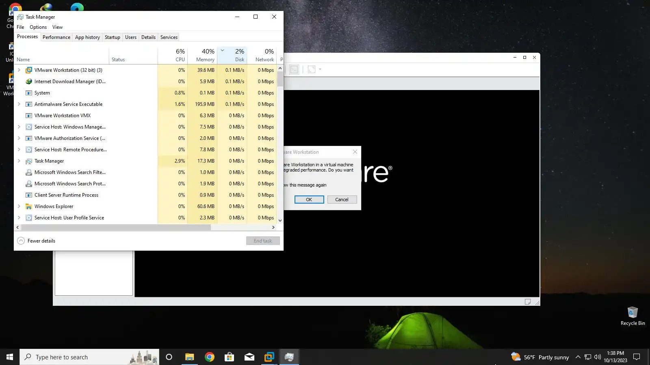Click the 195.9 MB memory value
Viewport: 650px width, 365px height.
pyautogui.click(x=205, y=104)
